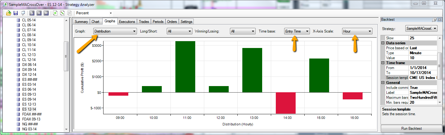Screen dimensions: 445x135
Task: Switch to the Executions tab
Action: [x=127, y=22]
